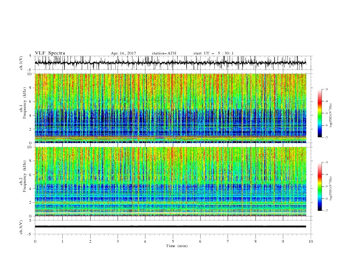Select the ch.1 "Frequency (kHz)" axis label
The image size is (350, 271).
click(25, 103)
